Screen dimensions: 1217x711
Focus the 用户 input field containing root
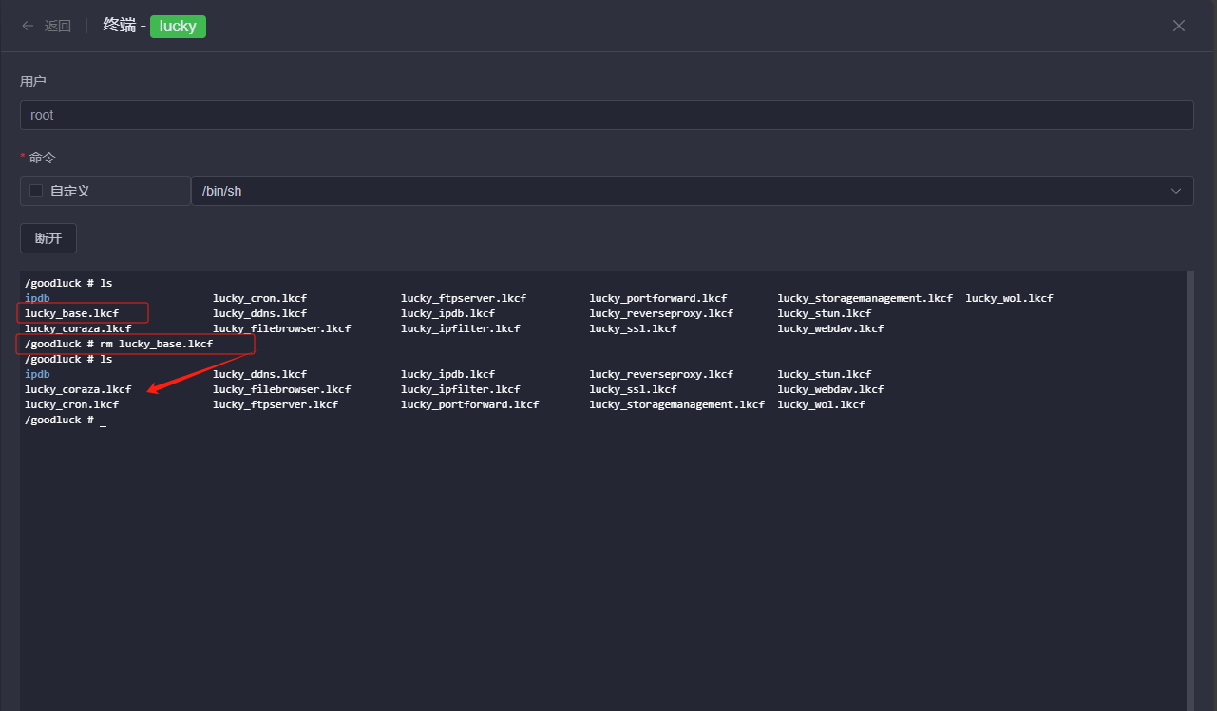606,115
